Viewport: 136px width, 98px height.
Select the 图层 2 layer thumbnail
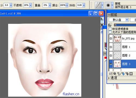click(117, 55)
